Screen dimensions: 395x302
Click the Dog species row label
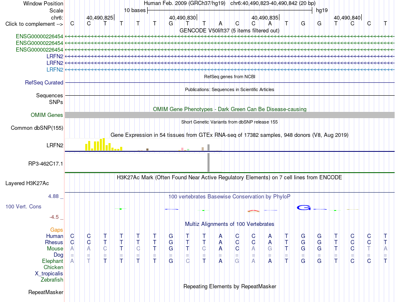[58, 255]
